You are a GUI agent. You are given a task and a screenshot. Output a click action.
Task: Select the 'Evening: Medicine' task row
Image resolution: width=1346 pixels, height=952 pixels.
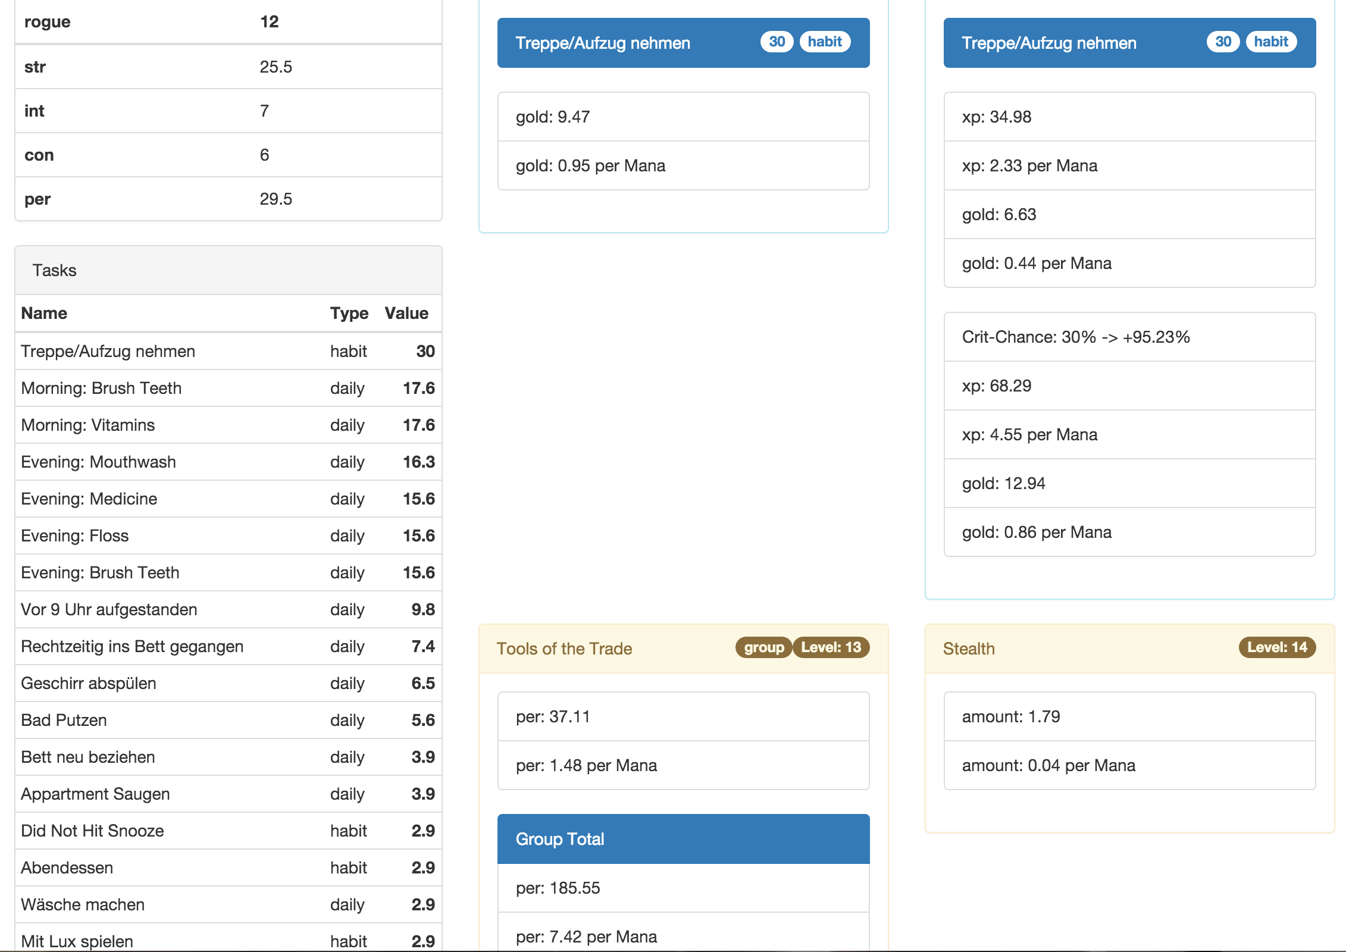[228, 499]
